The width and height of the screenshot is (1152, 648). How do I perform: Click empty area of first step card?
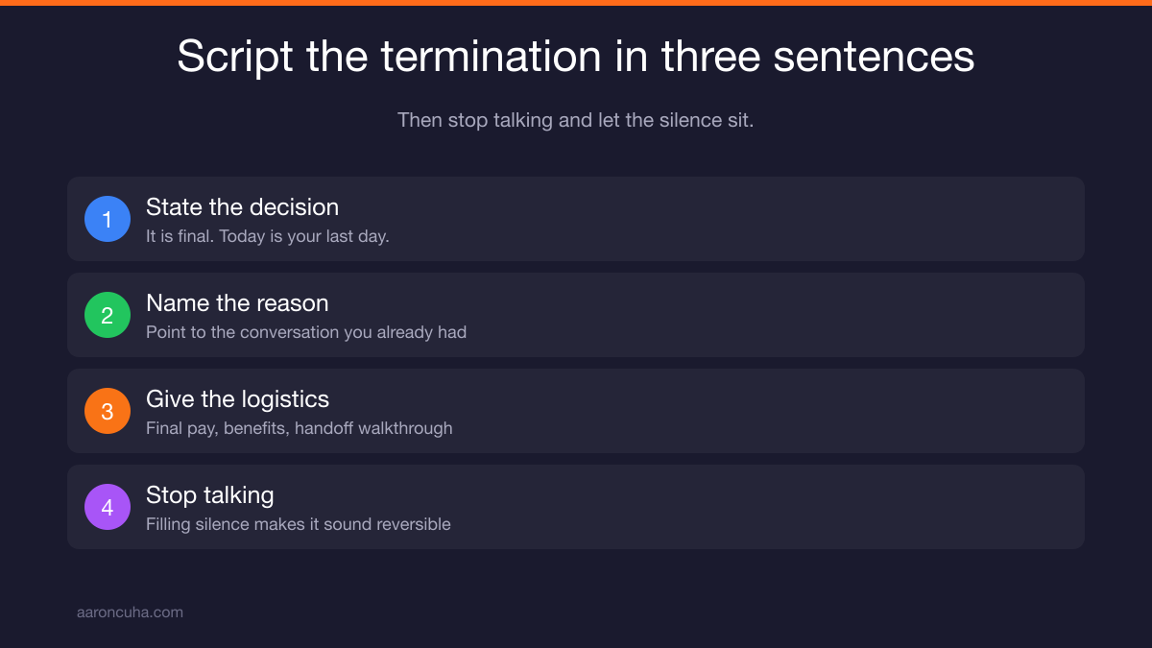768,219
